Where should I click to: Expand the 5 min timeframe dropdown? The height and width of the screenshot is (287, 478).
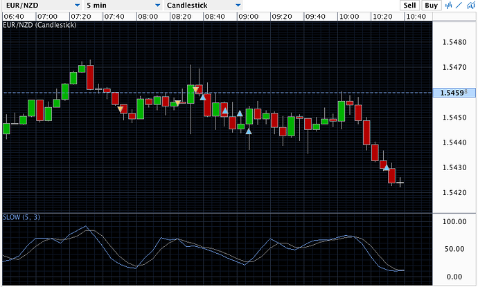tap(123, 5)
